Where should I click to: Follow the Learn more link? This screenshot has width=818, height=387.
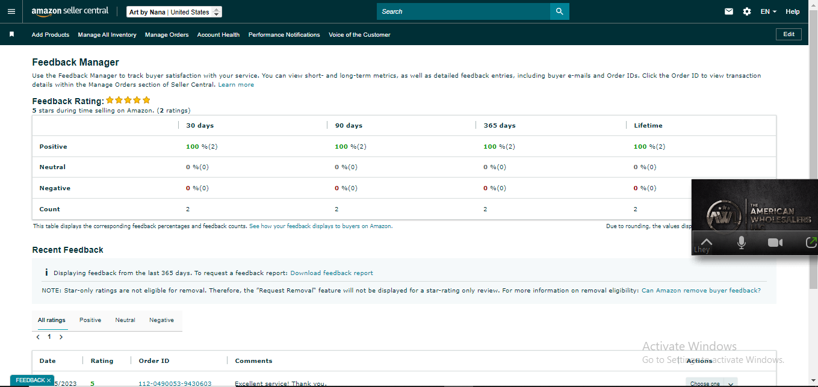tap(236, 85)
